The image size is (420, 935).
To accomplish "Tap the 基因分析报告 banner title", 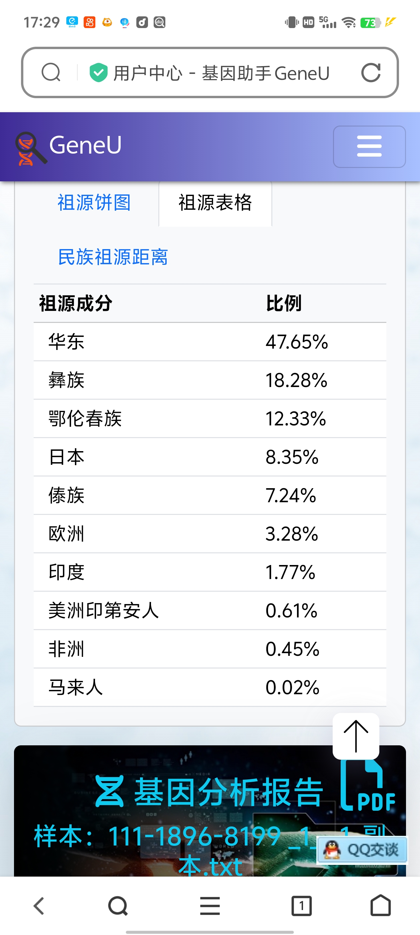I will 228,792.
